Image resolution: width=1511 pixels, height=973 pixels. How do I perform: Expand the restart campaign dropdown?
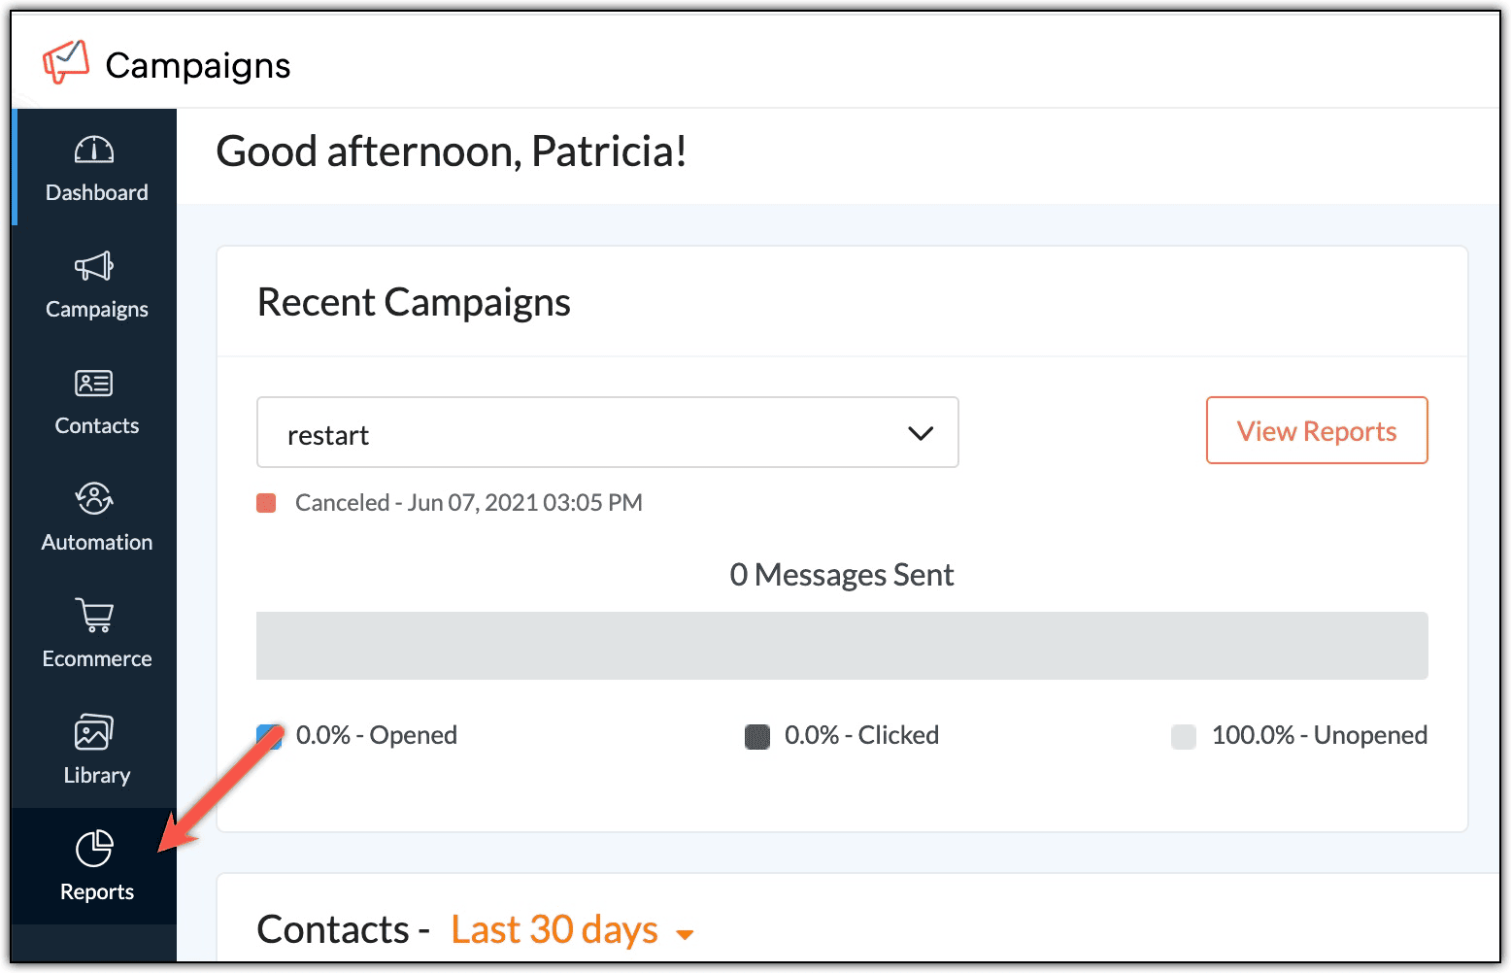[x=606, y=433]
